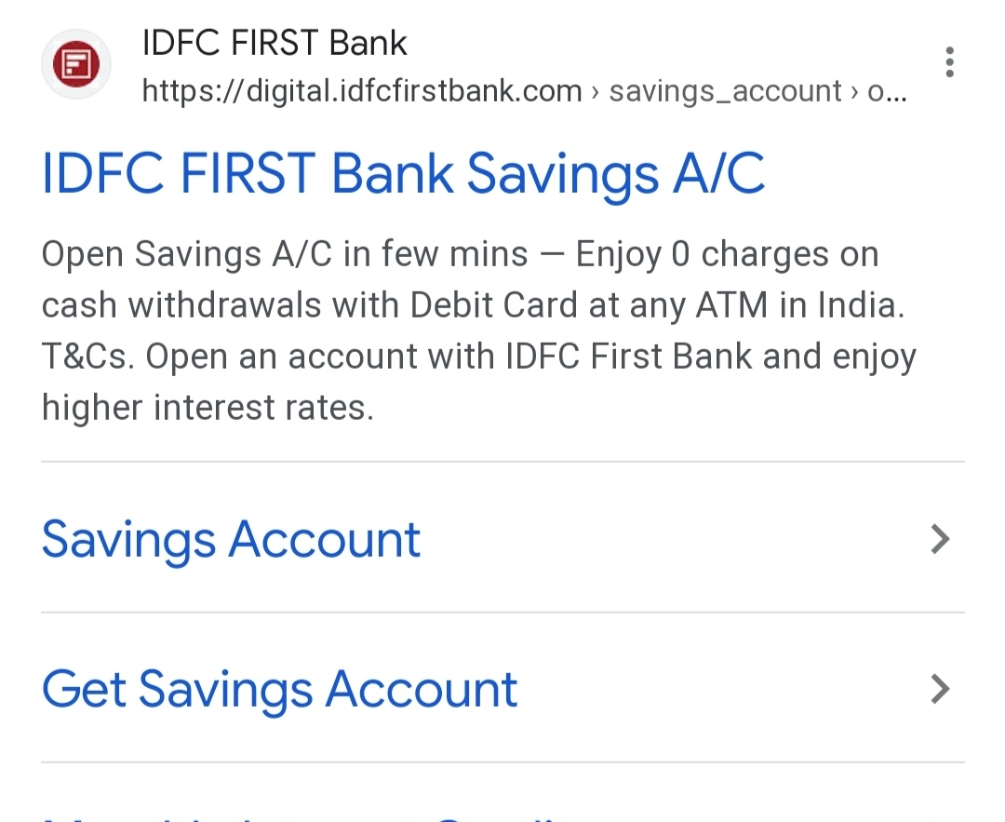Open the Get Savings Account sitelink
This screenshot has width=1005, height=822.
(279, 689)
